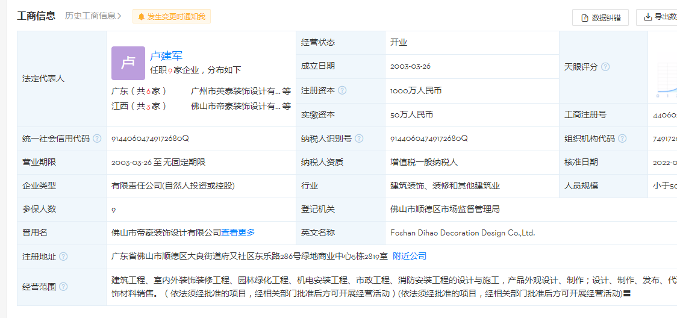This screenshot has height=318, width=677.
Task: Open the 佛山市帝豪装饰设计 link under 江西
Action: pos(236,106)
